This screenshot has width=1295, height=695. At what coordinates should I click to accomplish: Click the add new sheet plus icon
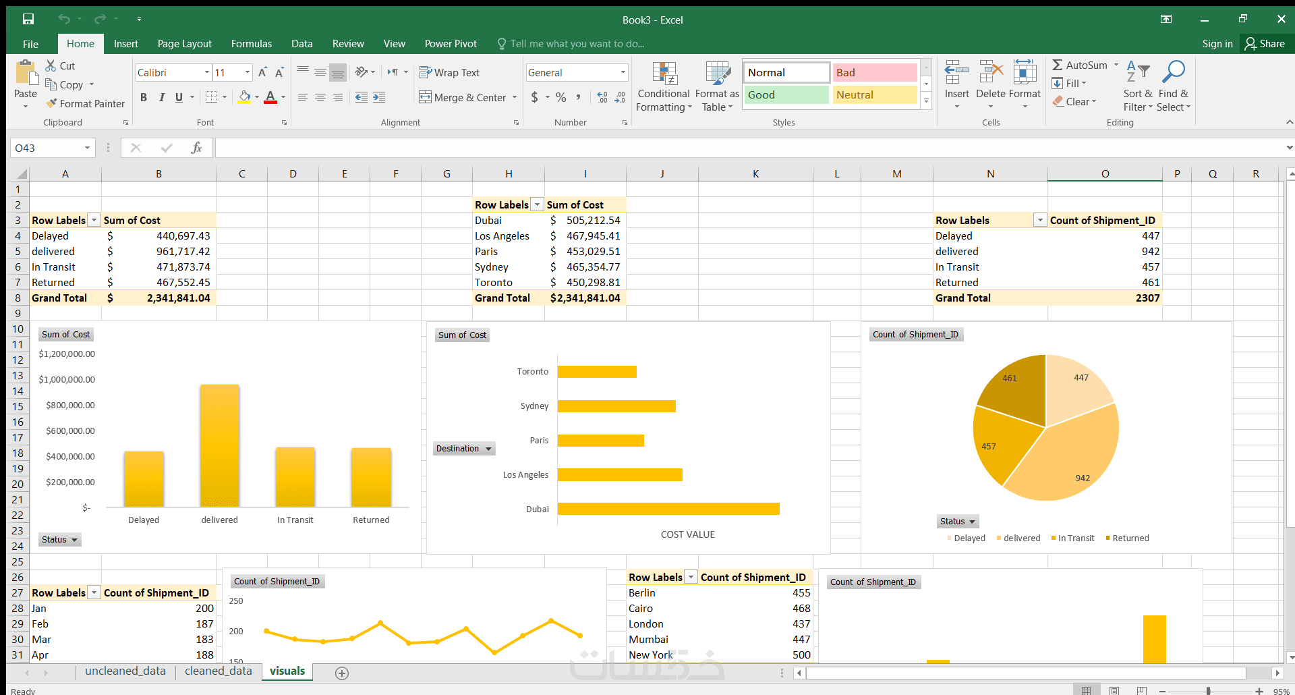pos(342,673)
